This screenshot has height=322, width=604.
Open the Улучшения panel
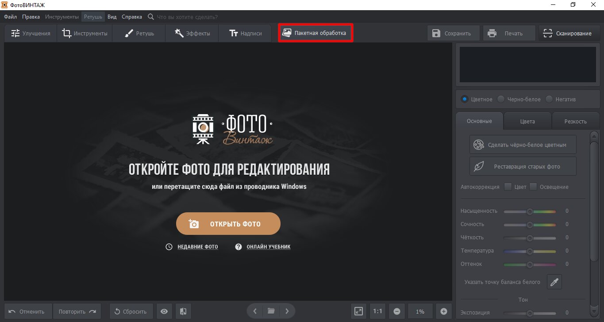pos(30,33)
